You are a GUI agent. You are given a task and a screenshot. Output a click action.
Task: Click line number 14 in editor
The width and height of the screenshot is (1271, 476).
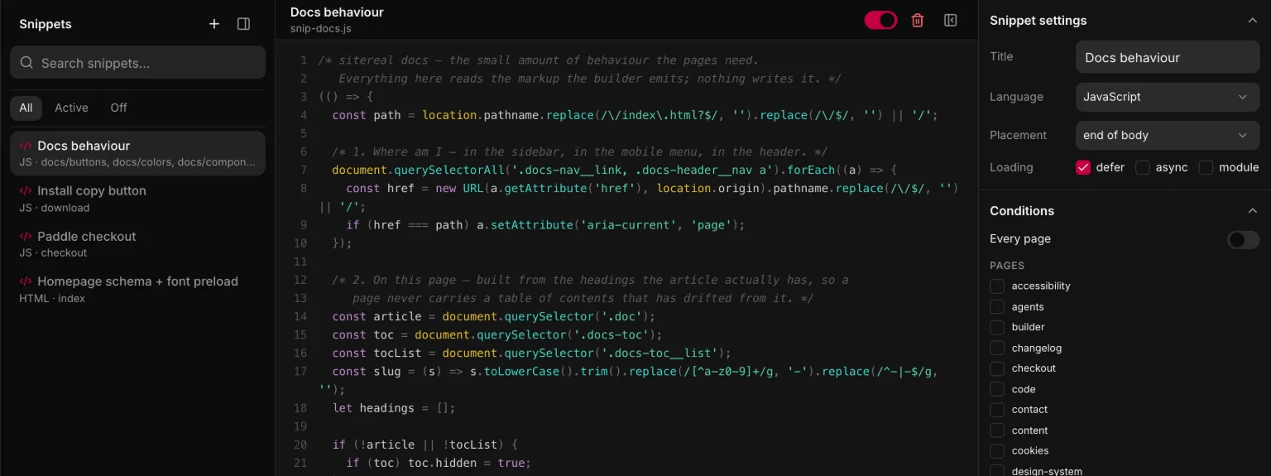300,316
